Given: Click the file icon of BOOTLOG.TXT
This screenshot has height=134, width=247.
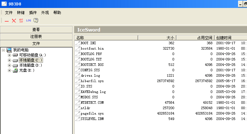Looking at the screenshot, I should (77, 60).
